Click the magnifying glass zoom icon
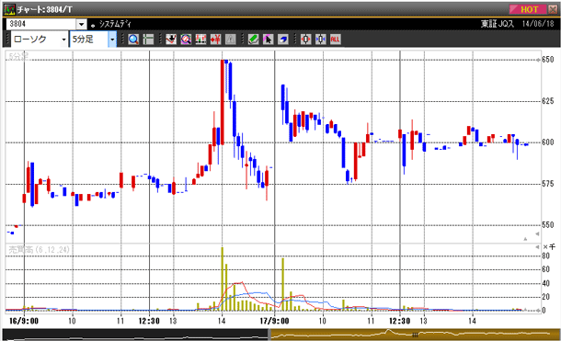Image resolution: width=561 pixels, height=341 pixels. 133,40
